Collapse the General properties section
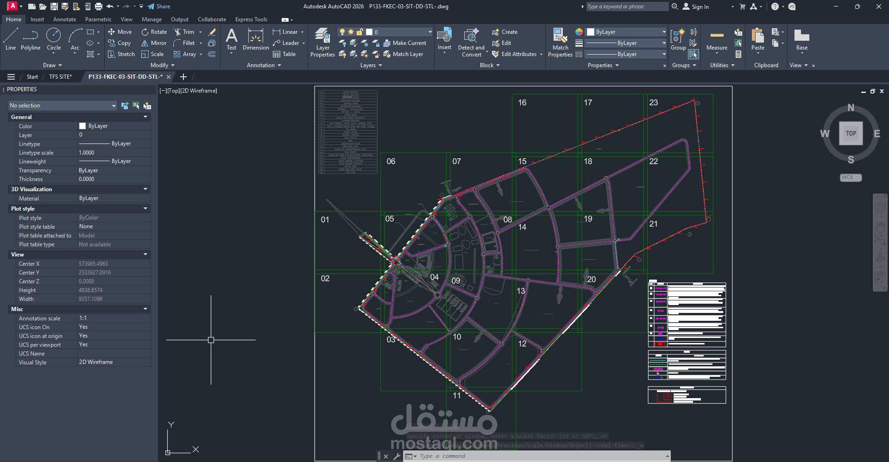This screenshot has width=889, height=462. 145,117
